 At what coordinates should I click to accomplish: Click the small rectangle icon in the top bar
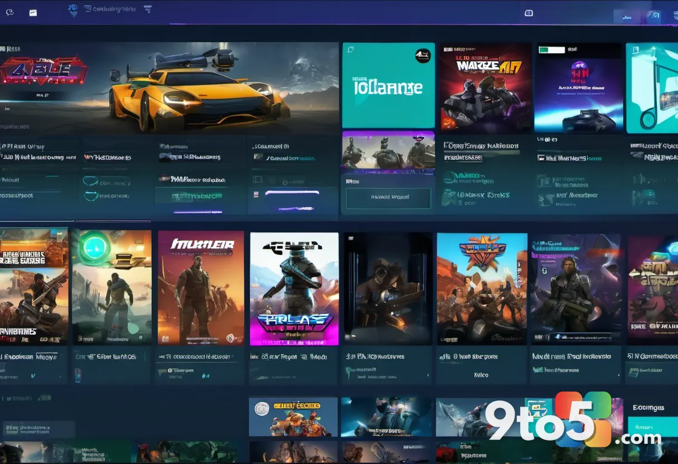point(529,13)
